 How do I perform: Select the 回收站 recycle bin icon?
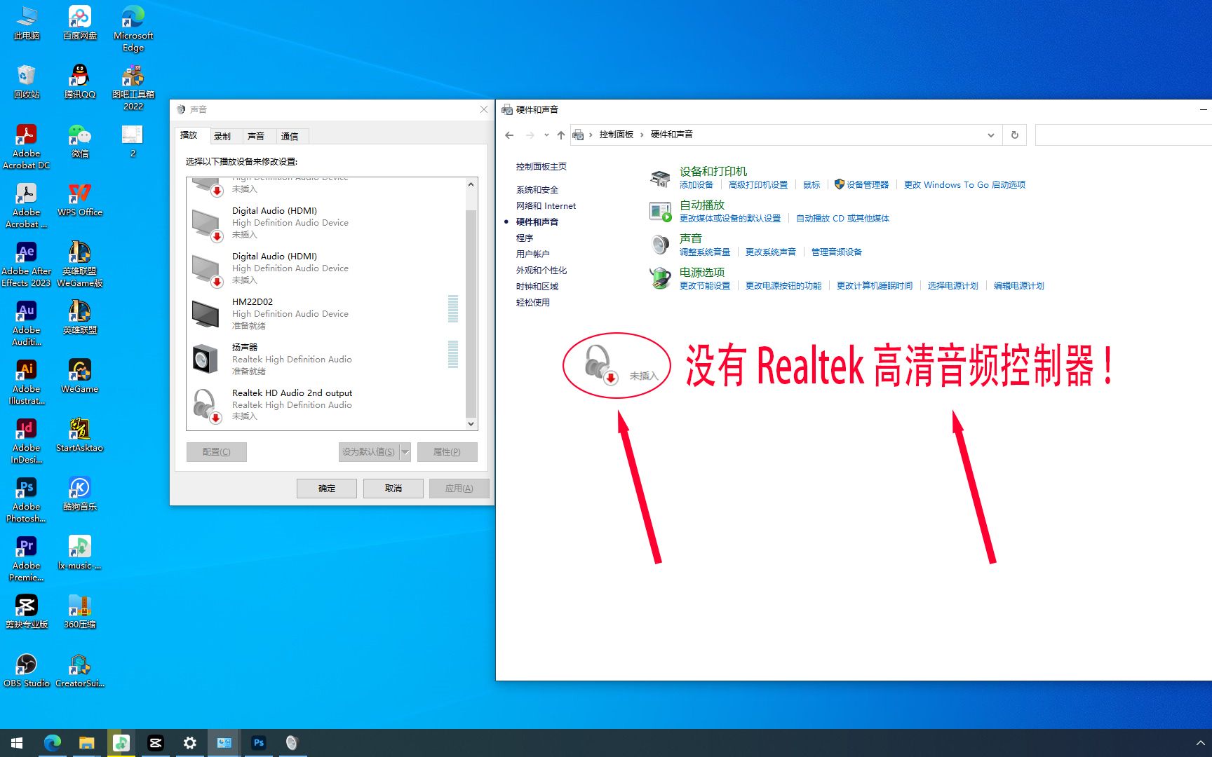[27, 81]
